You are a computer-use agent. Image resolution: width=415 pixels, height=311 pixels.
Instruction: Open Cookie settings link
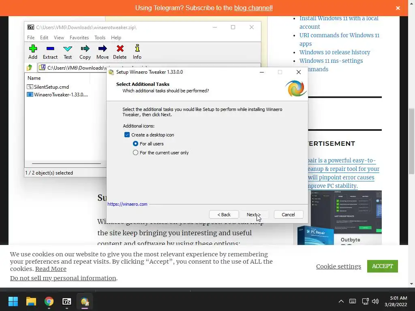(x=338, y=266)
